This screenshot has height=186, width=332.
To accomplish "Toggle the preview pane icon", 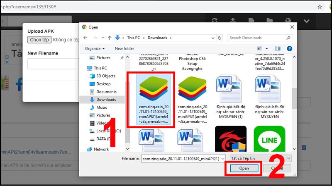I will click(x=278, y=48).
